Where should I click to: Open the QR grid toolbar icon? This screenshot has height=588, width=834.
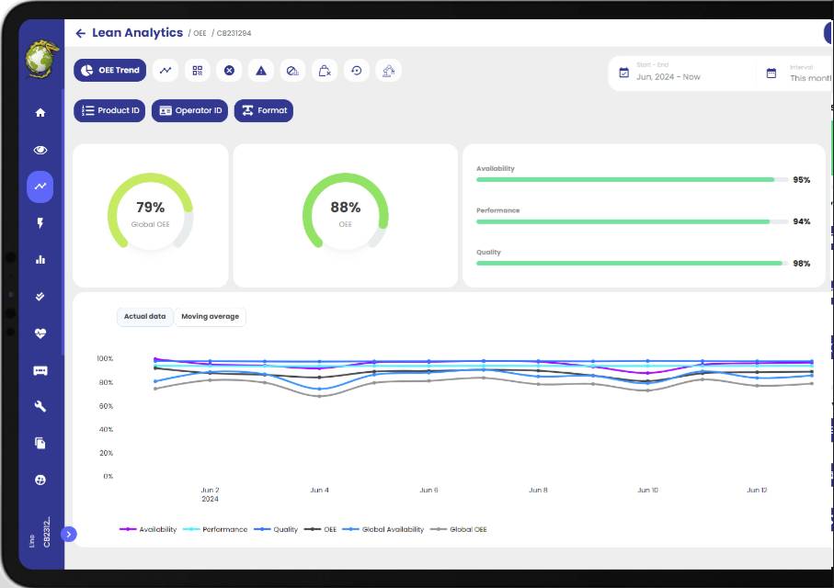(x=198, y=71)
